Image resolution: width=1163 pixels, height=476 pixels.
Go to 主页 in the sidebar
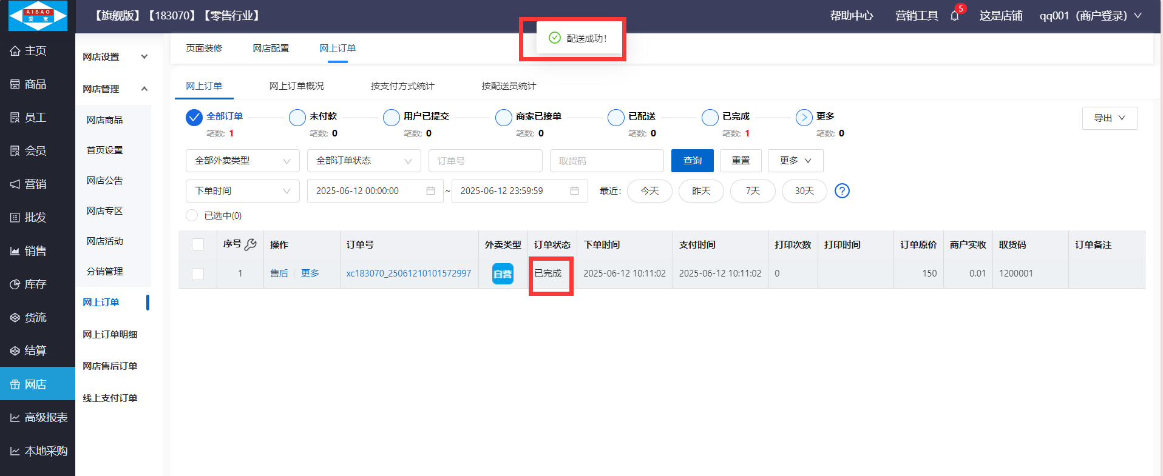click(35, 51)
